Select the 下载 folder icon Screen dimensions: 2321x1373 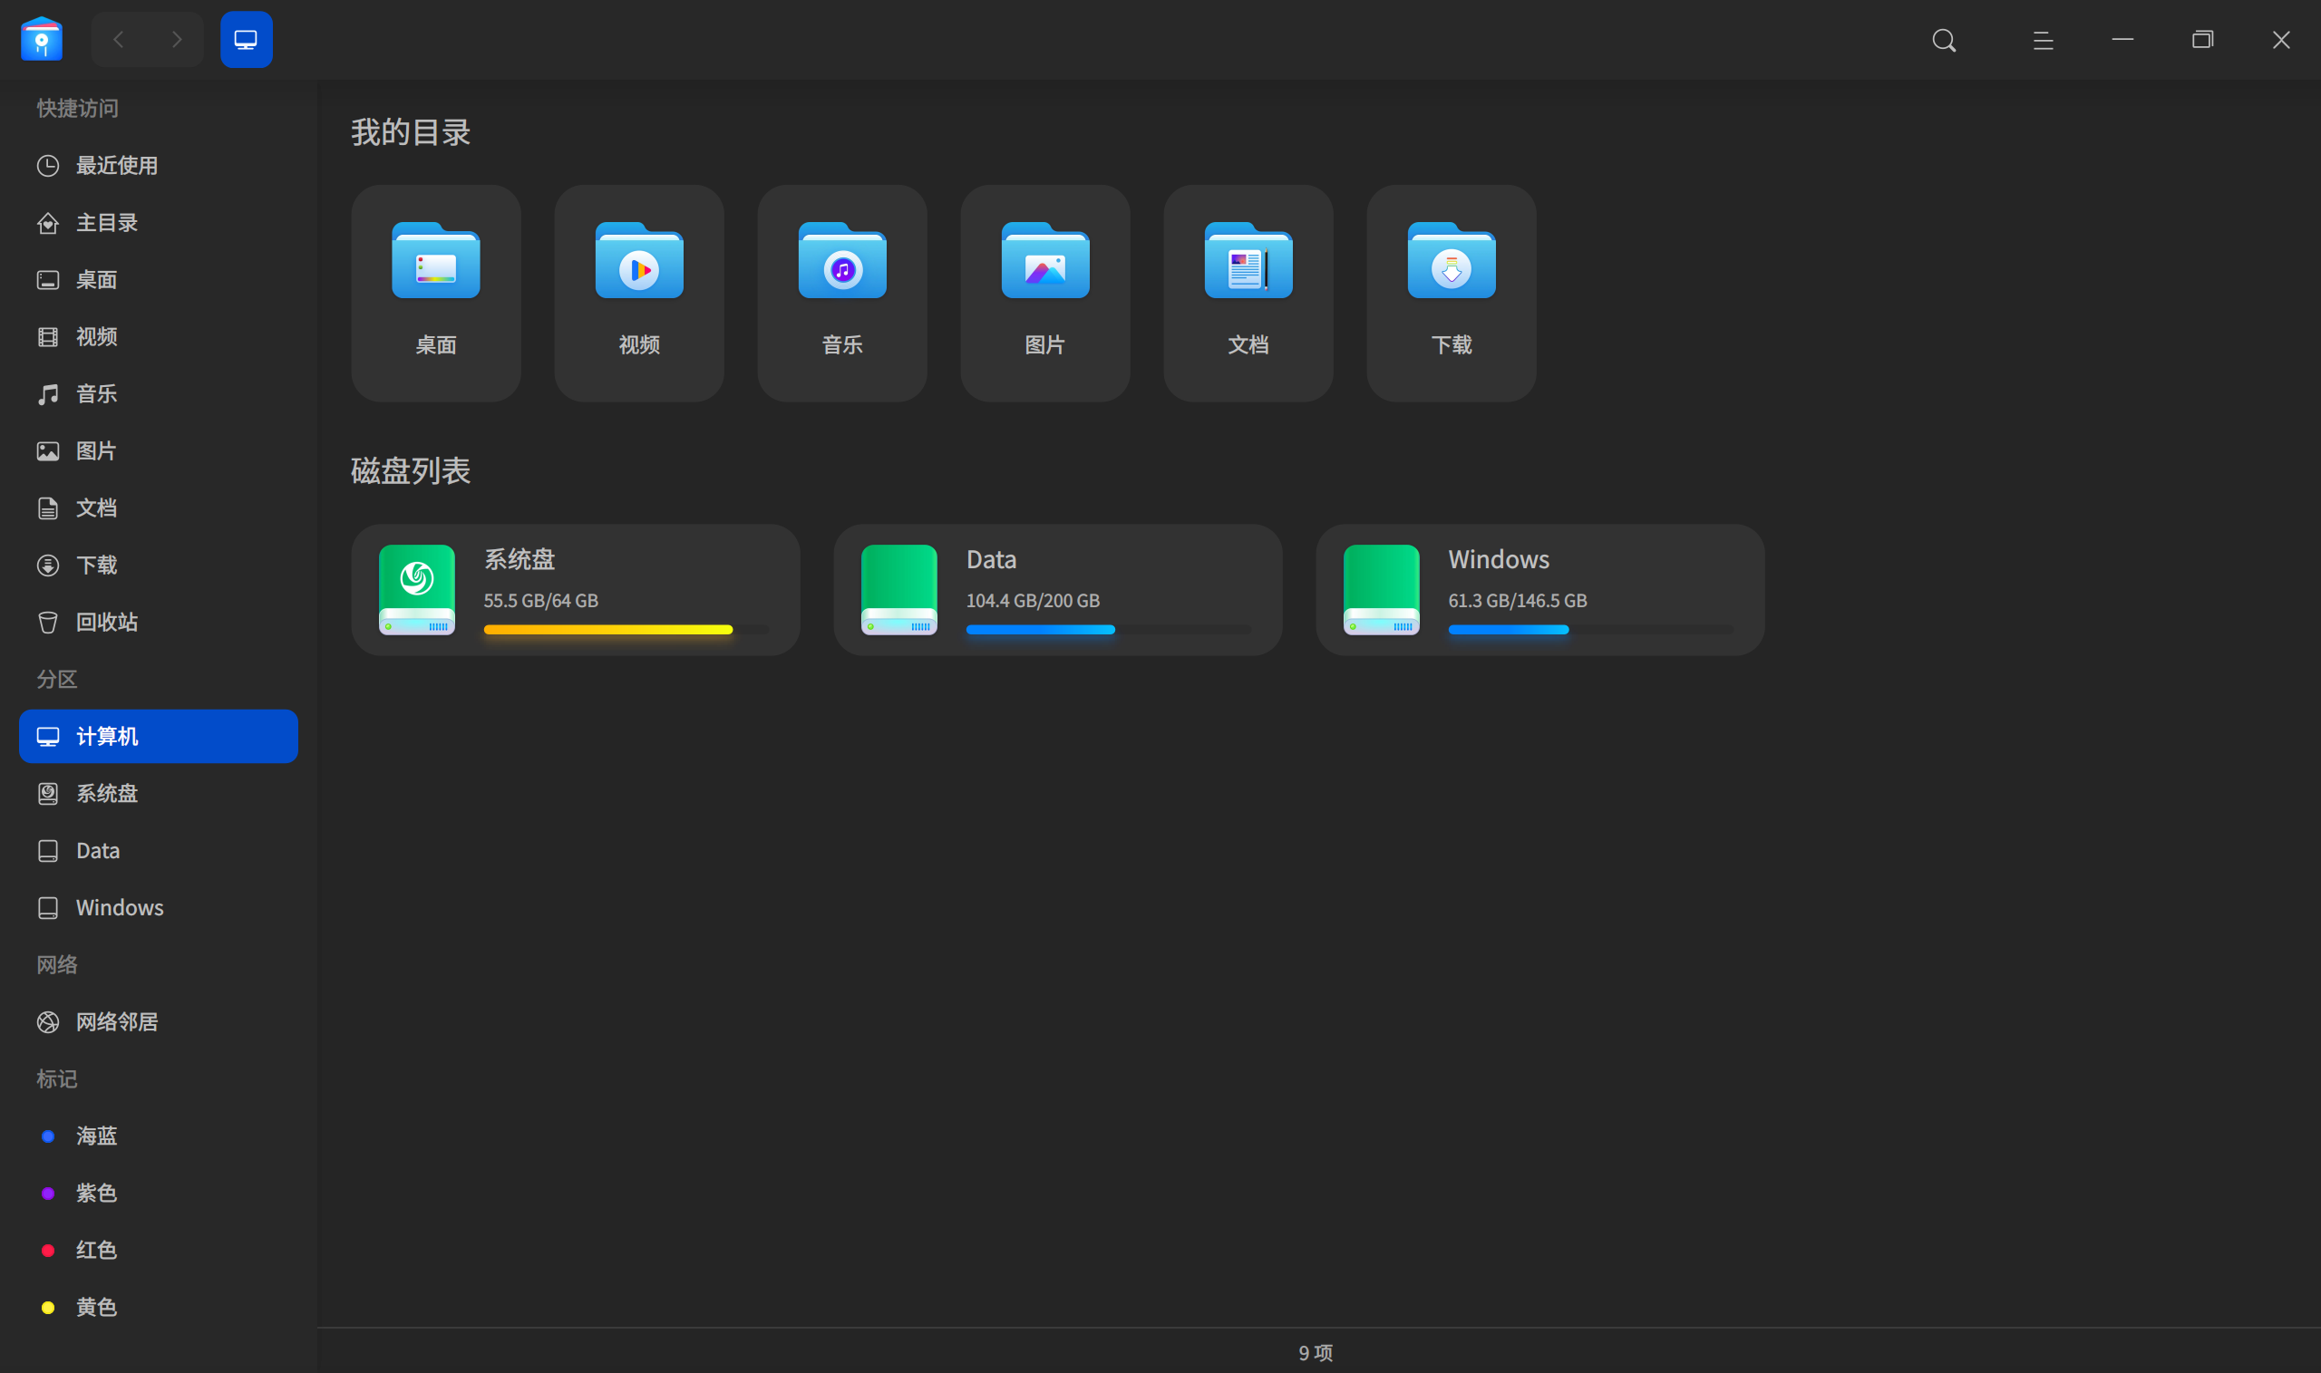(1452, 262)
